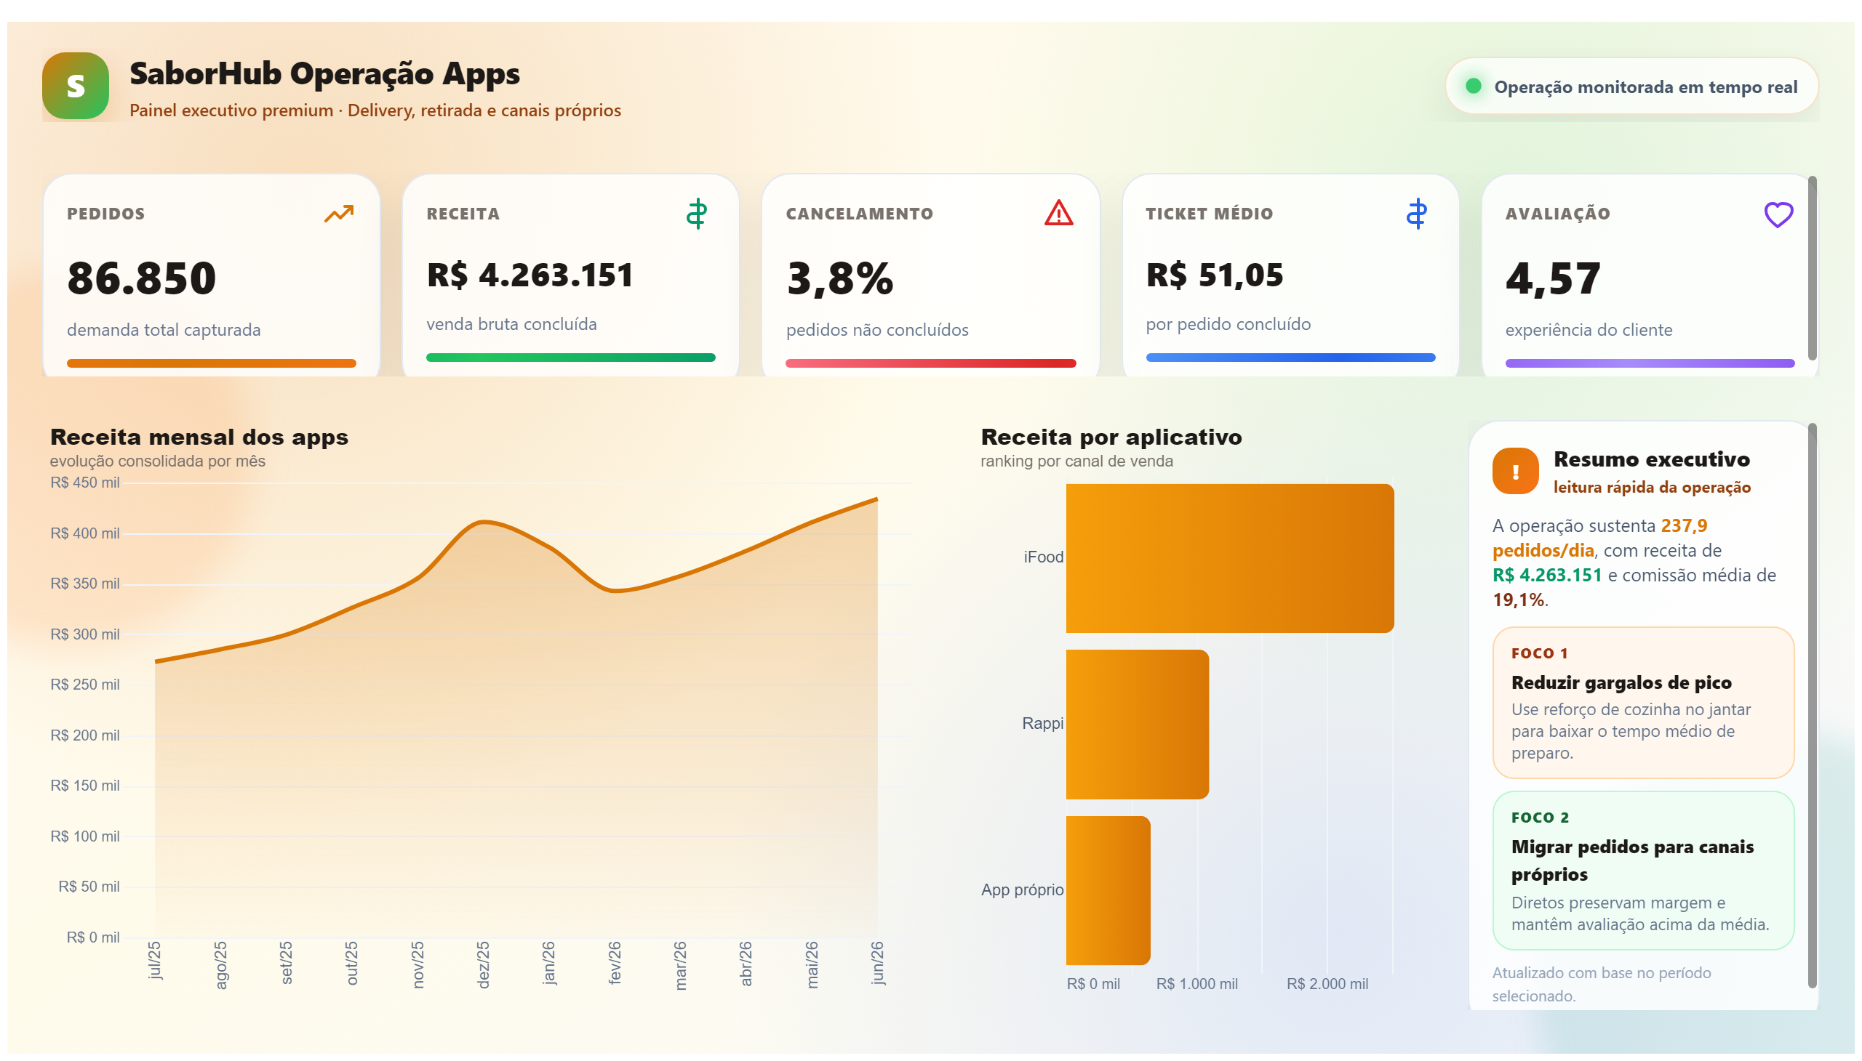Click the orange progress bar under Pedidos
Image resolution: width=1862 pixels, height=1061 pixels.
click(212, 363)
